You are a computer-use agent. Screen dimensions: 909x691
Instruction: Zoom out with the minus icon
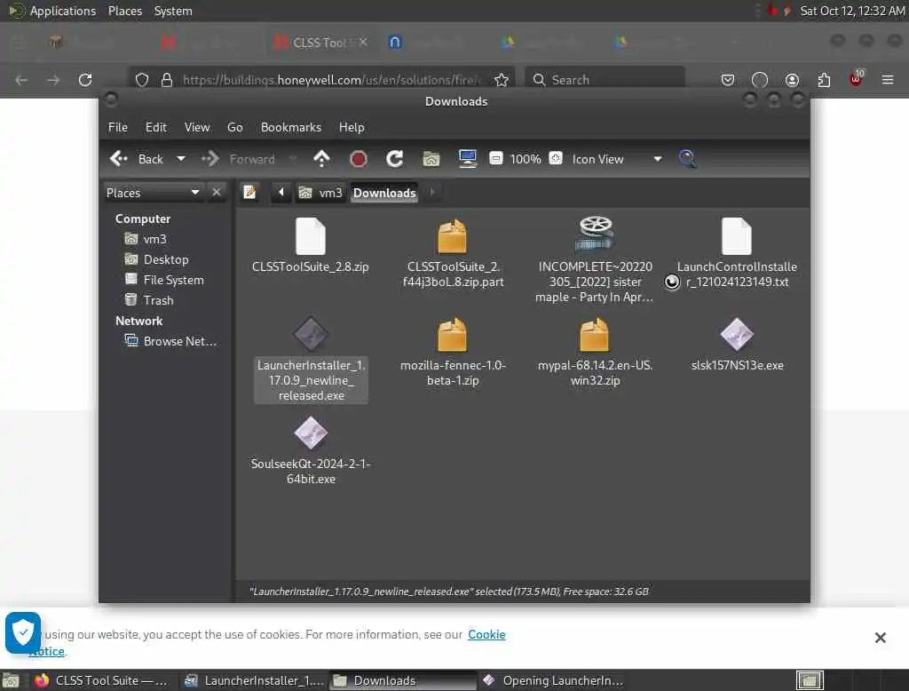(x=495, y=158)
